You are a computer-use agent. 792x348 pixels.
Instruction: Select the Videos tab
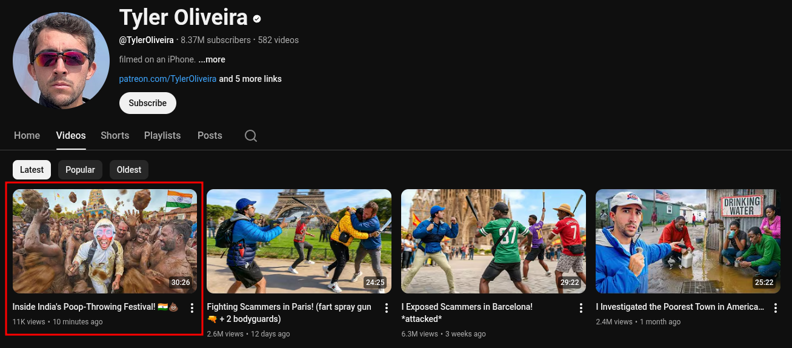coord(71,135)
